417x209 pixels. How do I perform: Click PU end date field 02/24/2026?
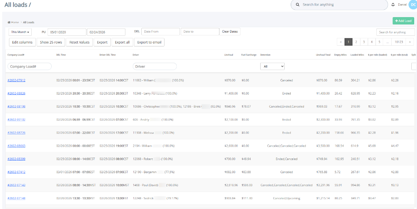tap(106, 32)
